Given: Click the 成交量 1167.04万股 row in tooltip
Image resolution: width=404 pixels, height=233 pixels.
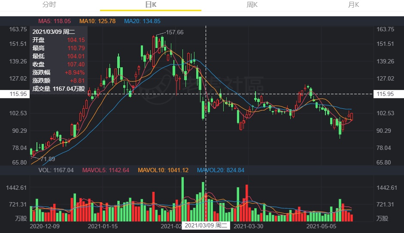Looking at the screenshot, I should pyautogui.click(x=58, y=89).
